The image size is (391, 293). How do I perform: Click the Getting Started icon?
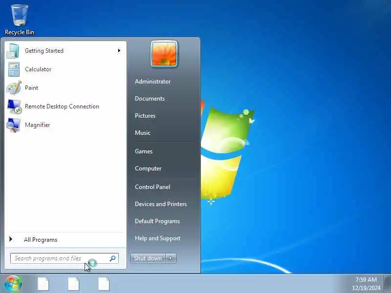13,51
